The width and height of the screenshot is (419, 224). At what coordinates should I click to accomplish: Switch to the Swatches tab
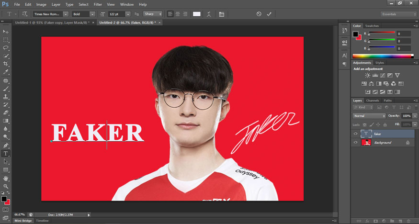tap(372, 26)
